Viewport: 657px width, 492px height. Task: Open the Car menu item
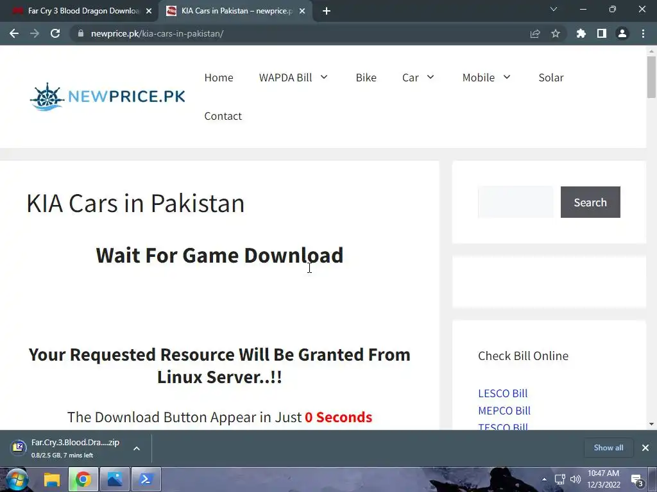pos(410,78)
